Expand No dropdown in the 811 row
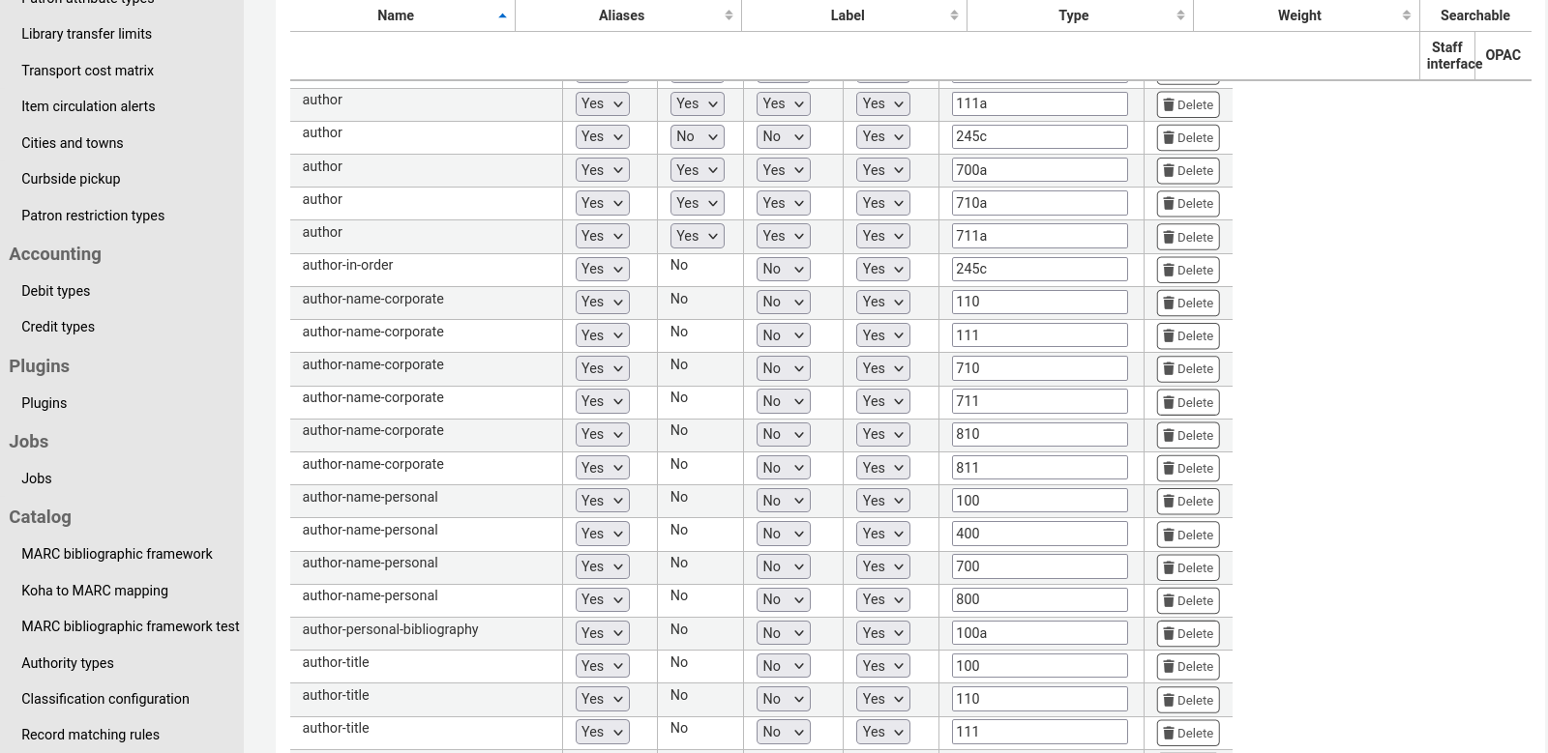 pyautogui.click(x=783, y=468)
